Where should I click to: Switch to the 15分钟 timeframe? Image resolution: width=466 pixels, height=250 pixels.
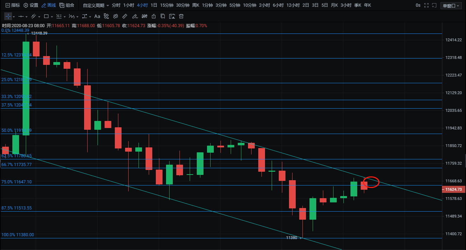(166, 5)
